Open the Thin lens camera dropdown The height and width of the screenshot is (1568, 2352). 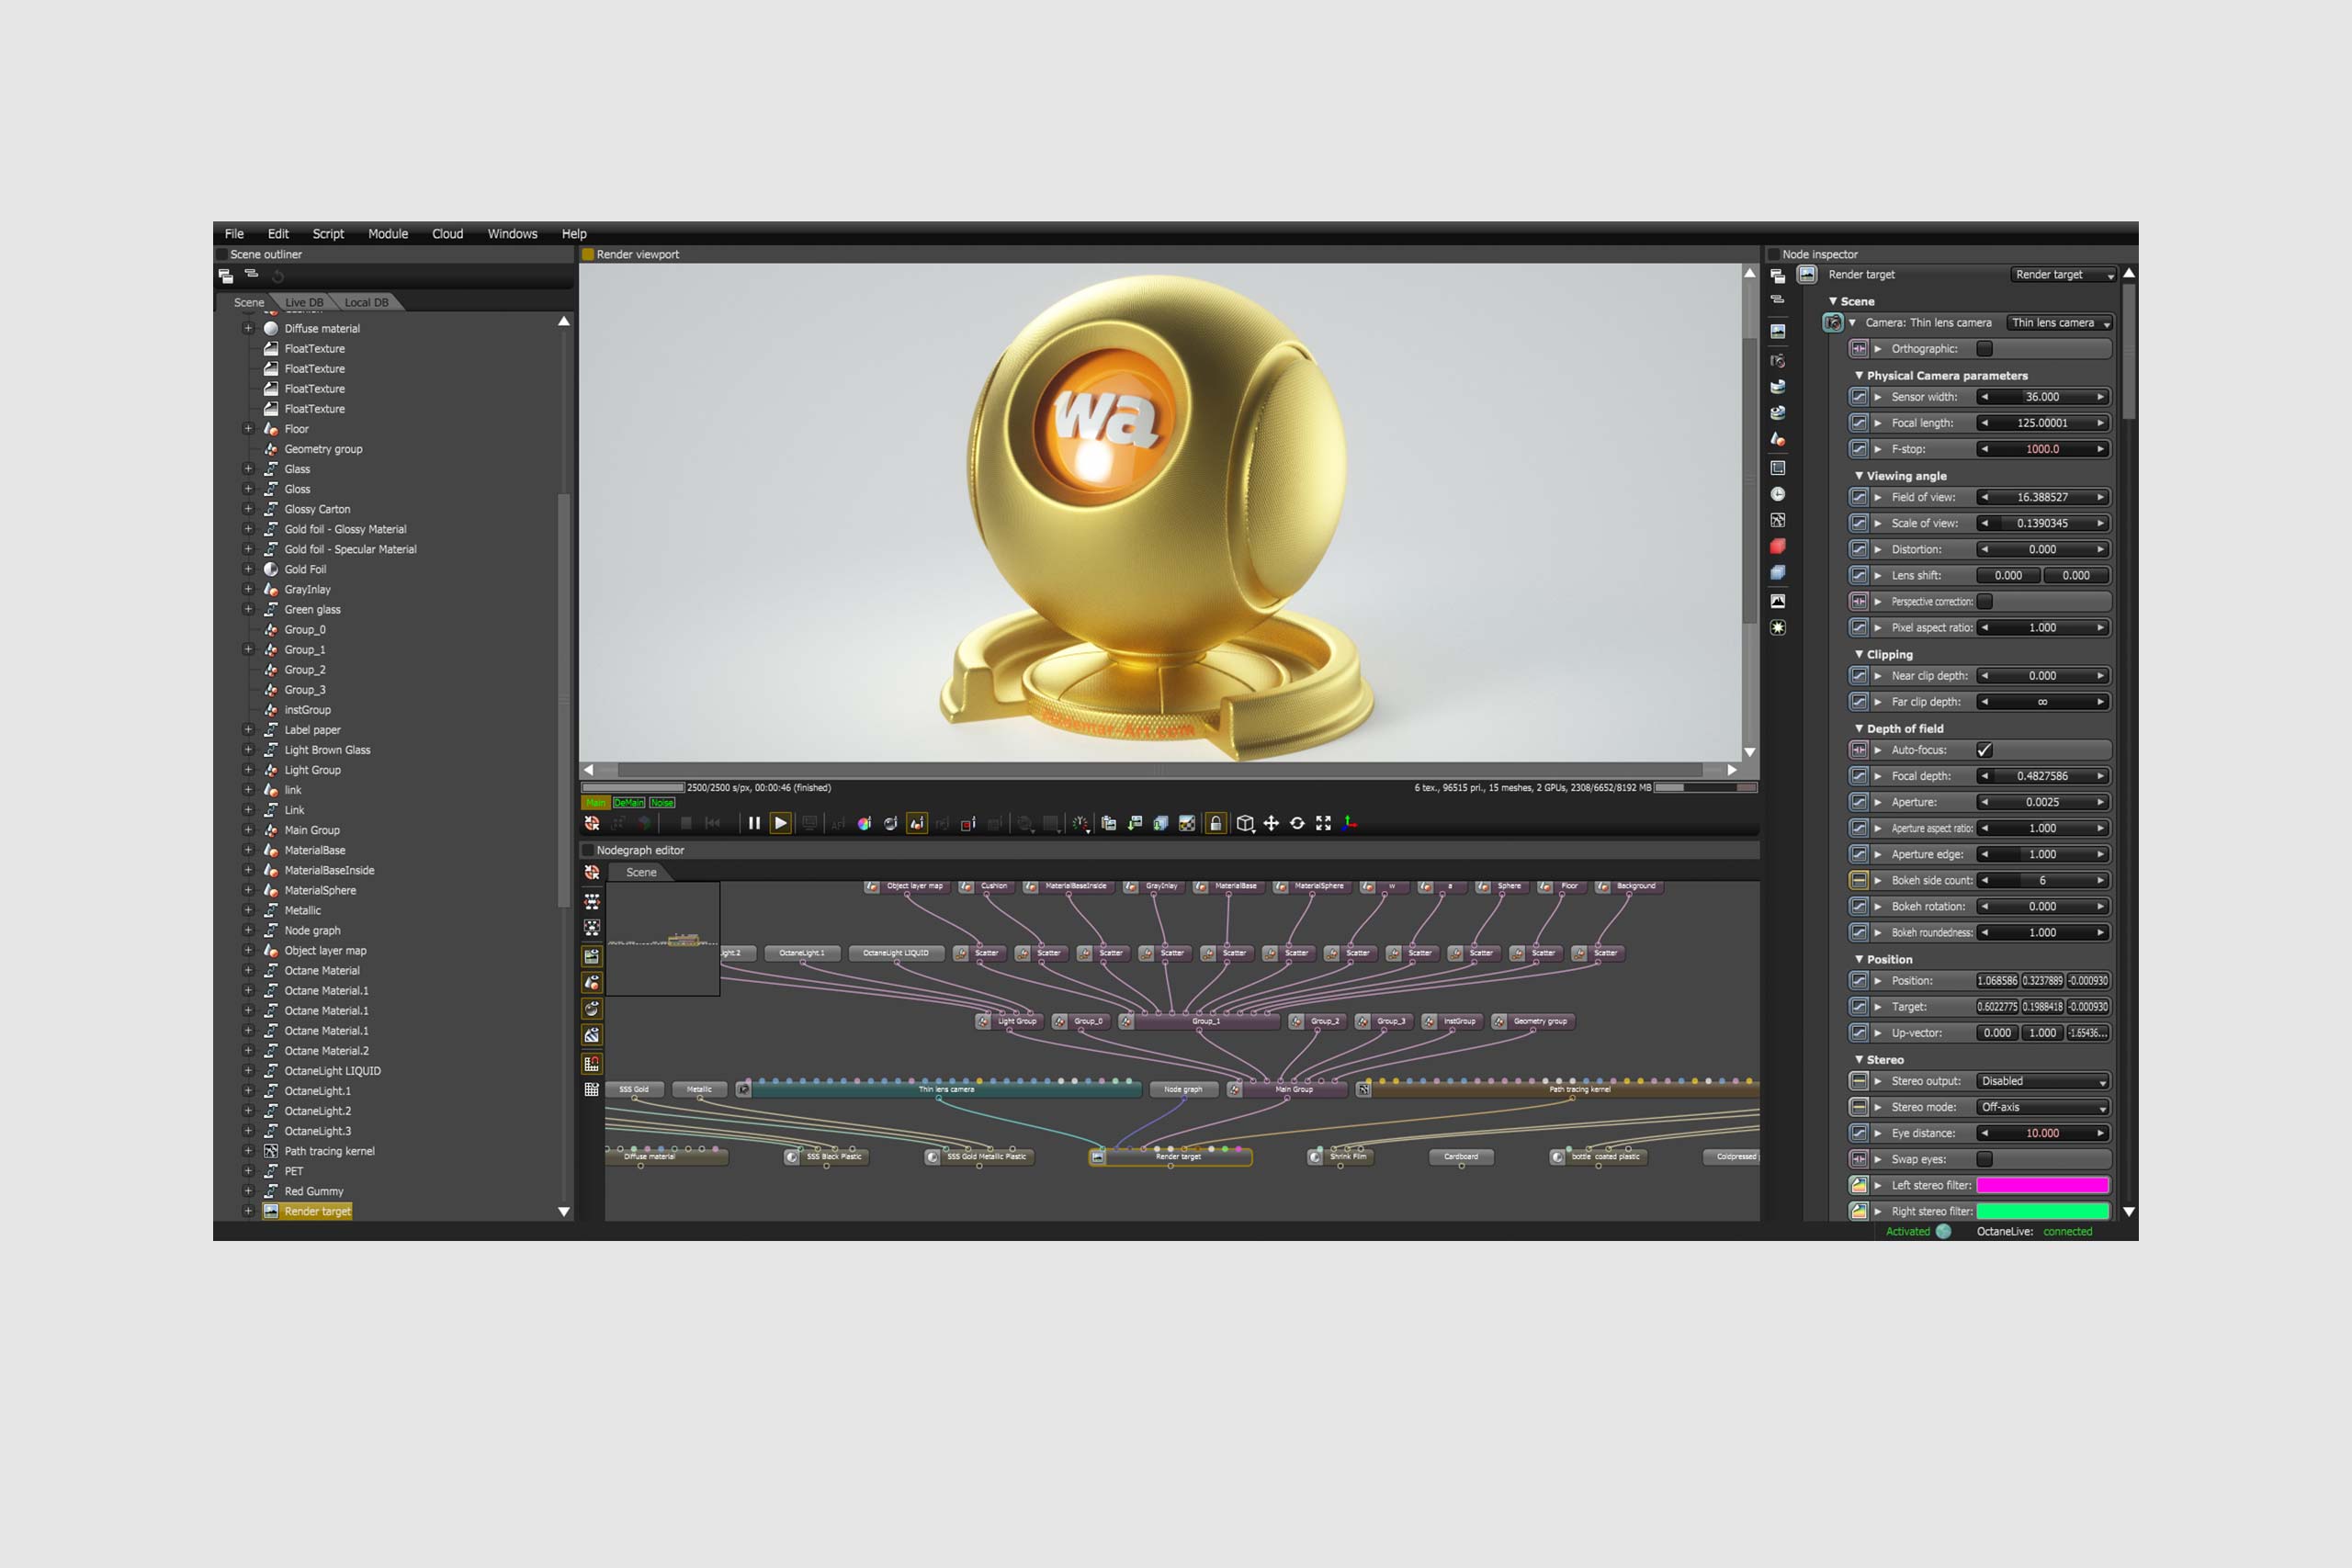2060,323
